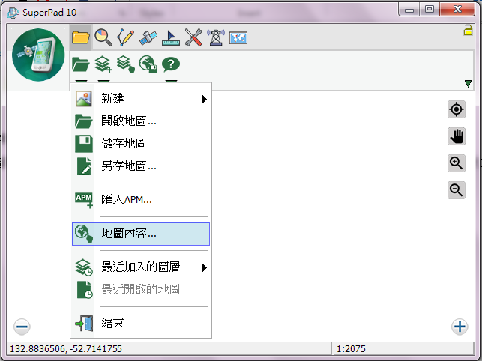The width and height of the screenshot is (482, 361).
Task: Expand 最近加入的圖層 submenu
Action: click(x=141, y=267)
